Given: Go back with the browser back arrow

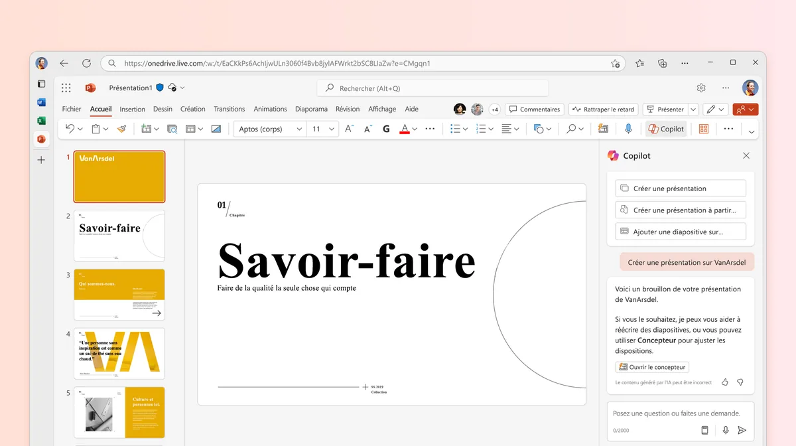Looking at the screenshot, I should [64, 63].
